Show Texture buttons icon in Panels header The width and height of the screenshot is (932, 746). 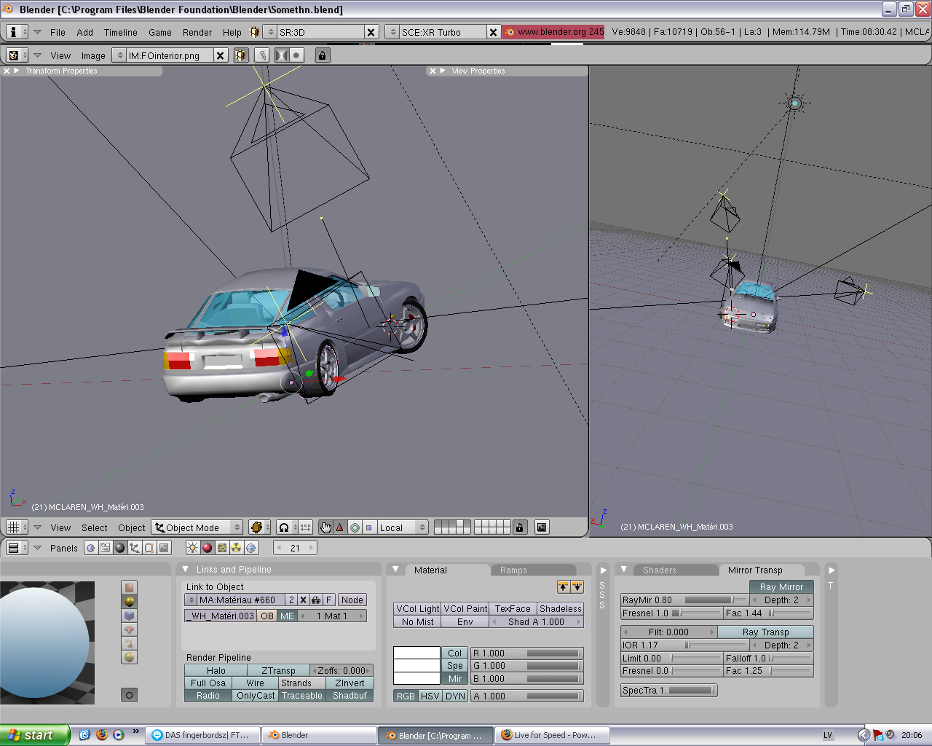tap(222, 548)
